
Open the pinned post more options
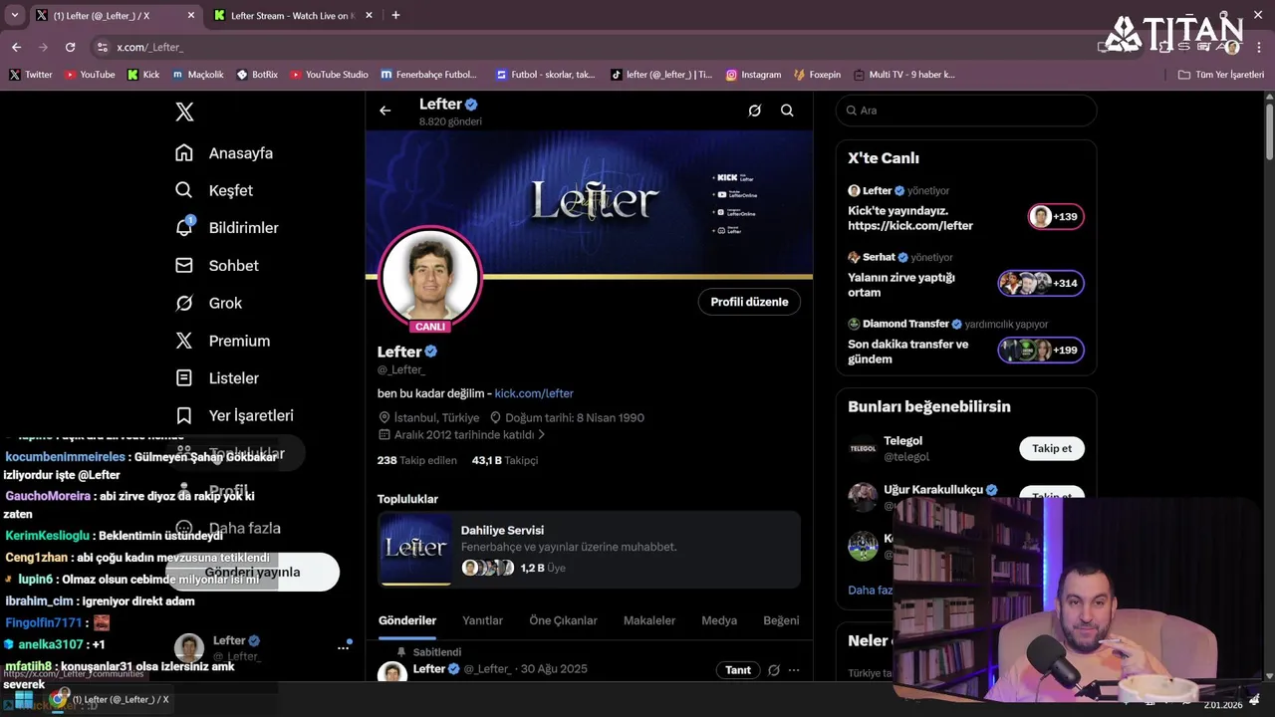(x=794, y=670)
